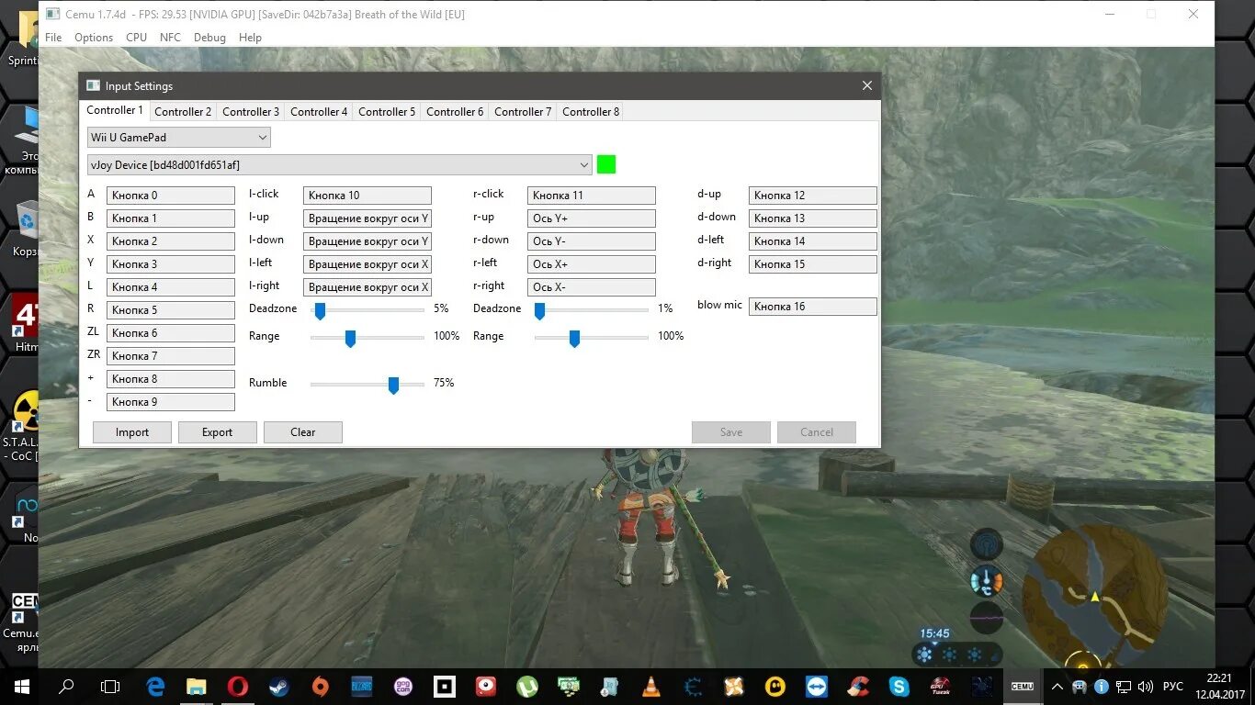Image resolution: width=1255 pixels, height=705 pixels.
Task: Open the NFC menu
Action: pyautogui.click(x=170, y=38)
